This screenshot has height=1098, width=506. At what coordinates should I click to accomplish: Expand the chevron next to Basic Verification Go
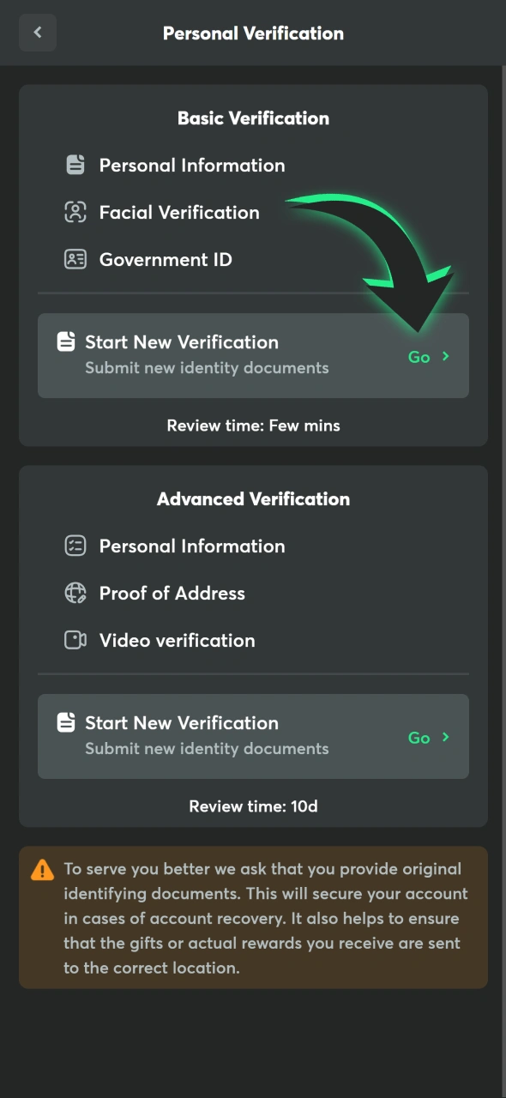tap(444, 357)
